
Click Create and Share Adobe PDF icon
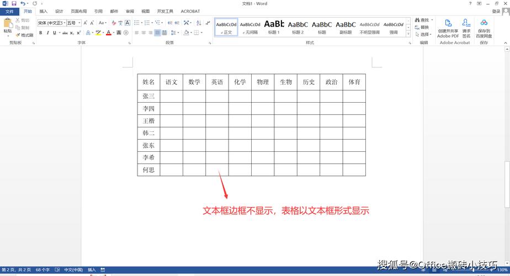(x=448, y=28)
